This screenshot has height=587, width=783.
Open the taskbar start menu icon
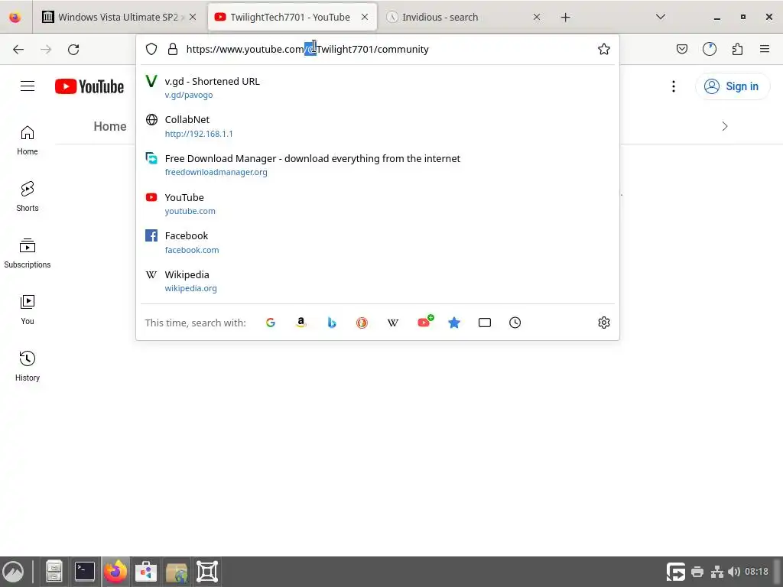14,572
